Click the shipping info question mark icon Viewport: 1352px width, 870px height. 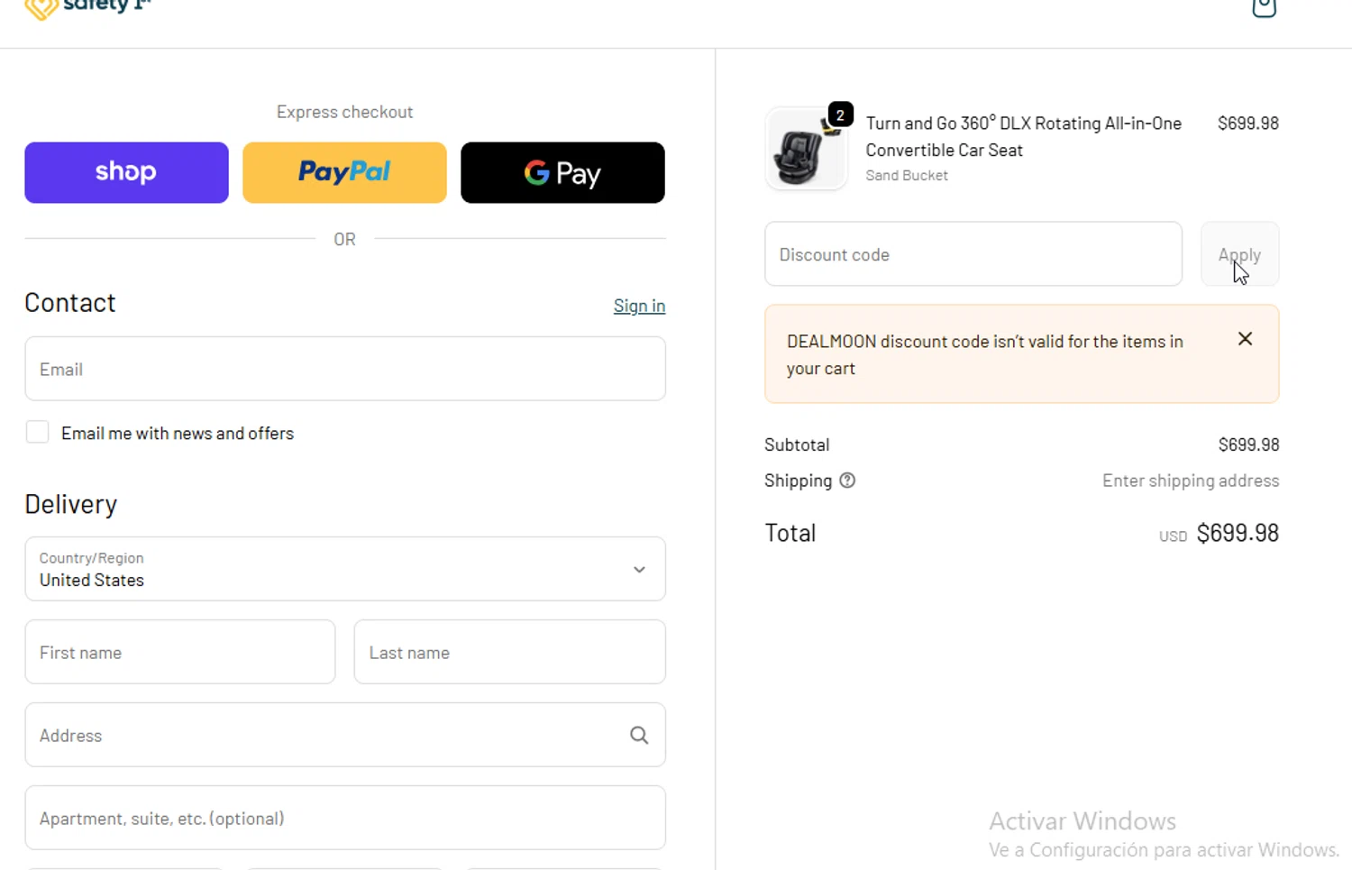847,481
